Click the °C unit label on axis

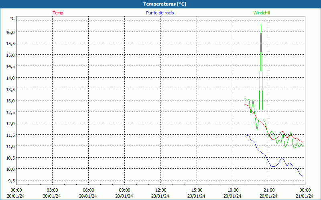coord(12,18)
